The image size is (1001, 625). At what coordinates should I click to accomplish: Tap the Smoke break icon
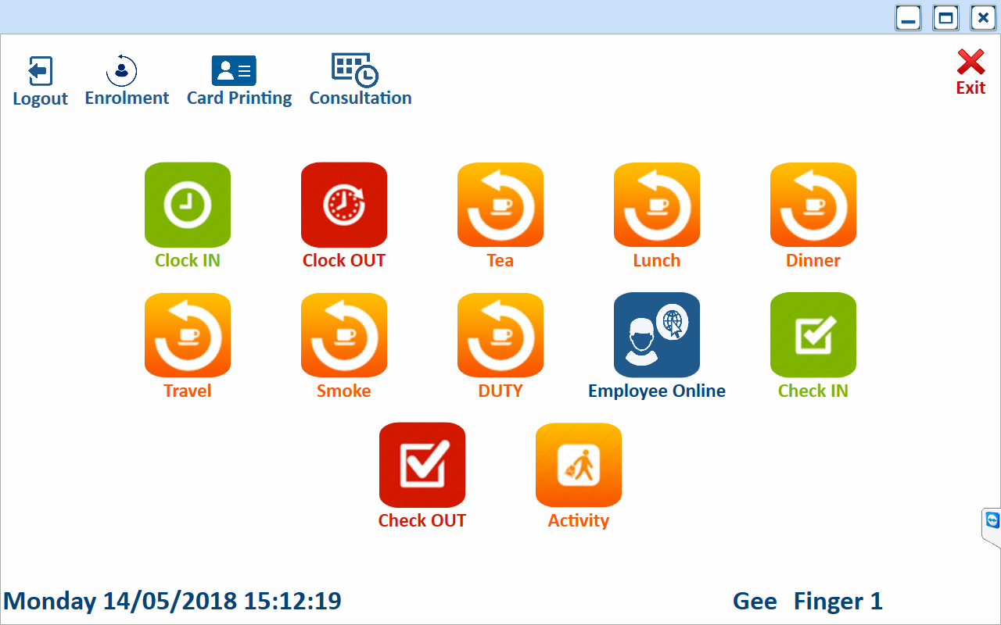pos(344,335)
